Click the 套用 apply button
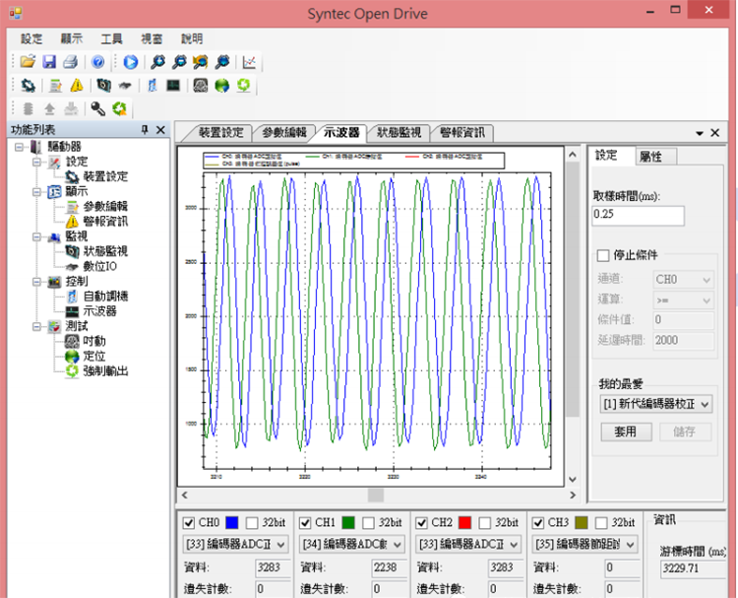Image resolution: width=738 pixels, height=598 pixels. 626,432
